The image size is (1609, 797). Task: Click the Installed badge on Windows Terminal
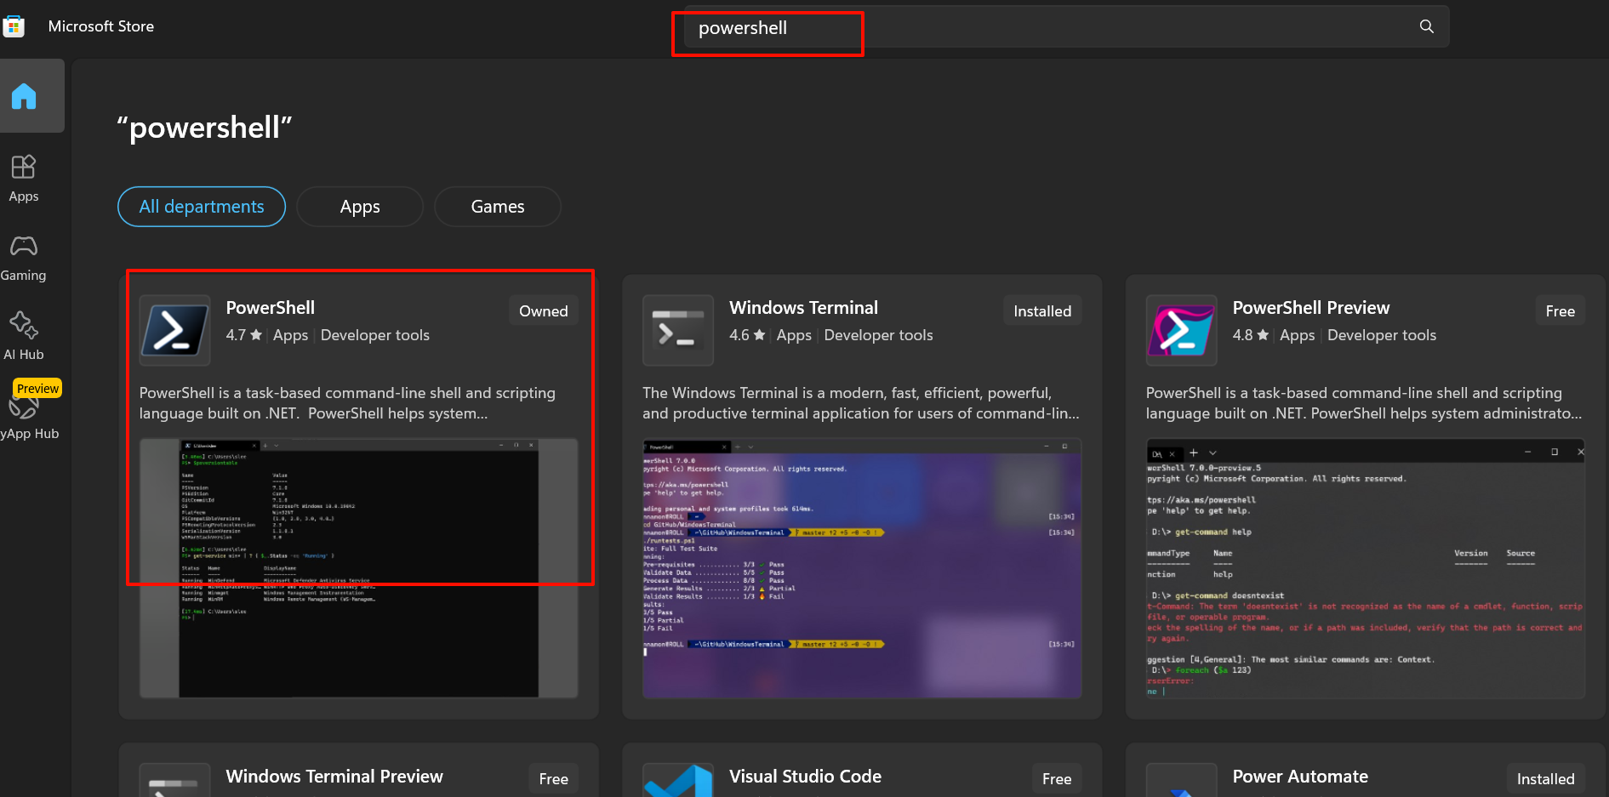[1042, 310]
